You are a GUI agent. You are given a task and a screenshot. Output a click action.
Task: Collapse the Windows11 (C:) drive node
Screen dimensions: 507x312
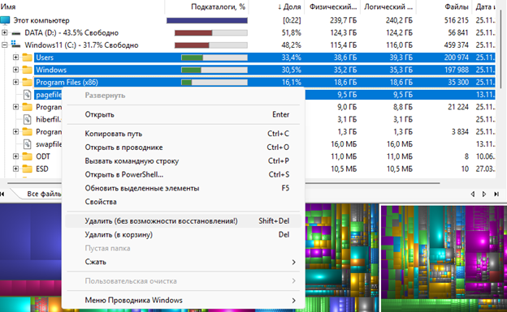click(5, 45)
